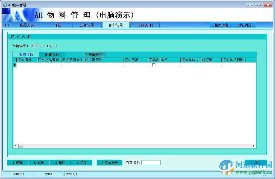Screen dimensions: 275x179
Task: Click the + tab to add a page
Action: coord(163,25)
